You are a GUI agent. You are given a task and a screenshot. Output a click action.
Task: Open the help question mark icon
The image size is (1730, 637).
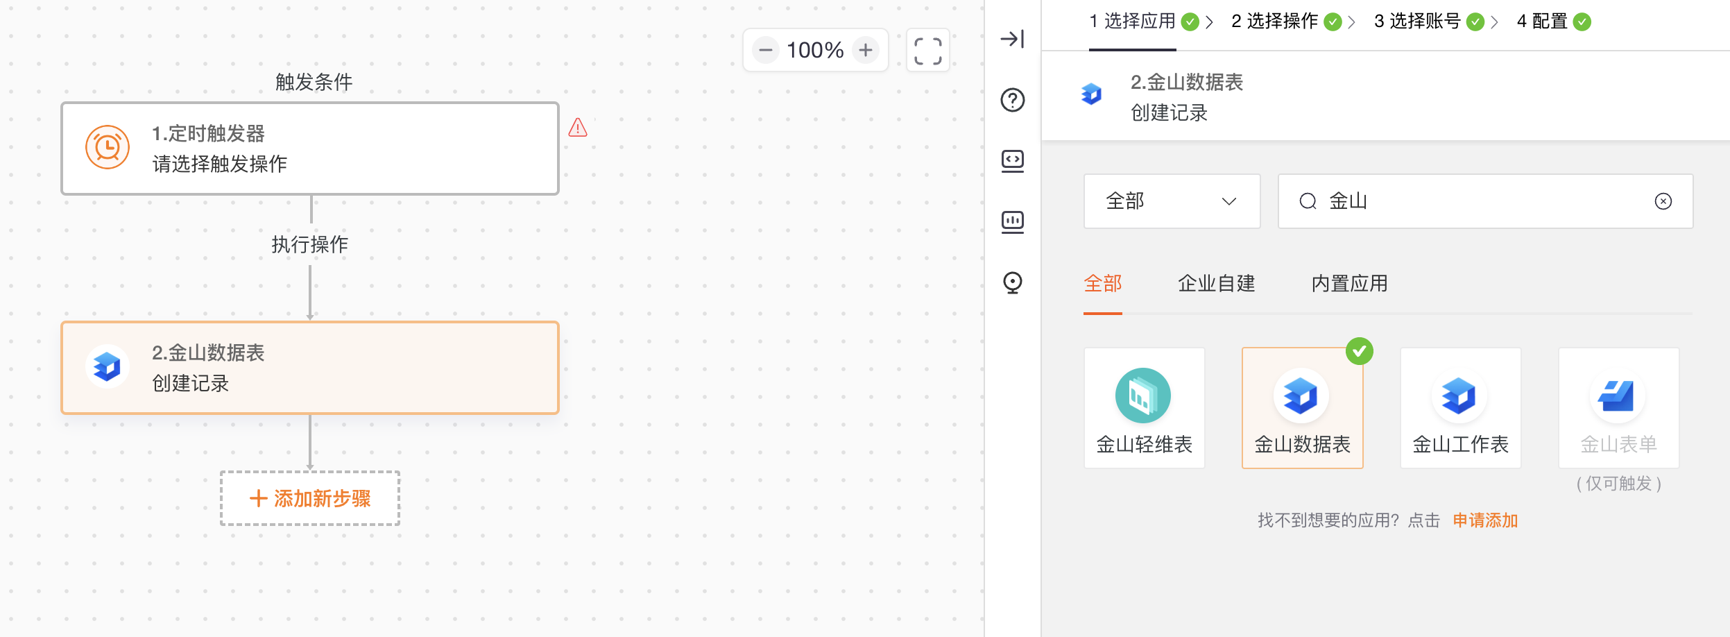[1012, 100]
